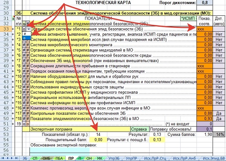Select the 'Показ.' column header cell
Viewport: 226px width, 161px height.
(205, 18)
